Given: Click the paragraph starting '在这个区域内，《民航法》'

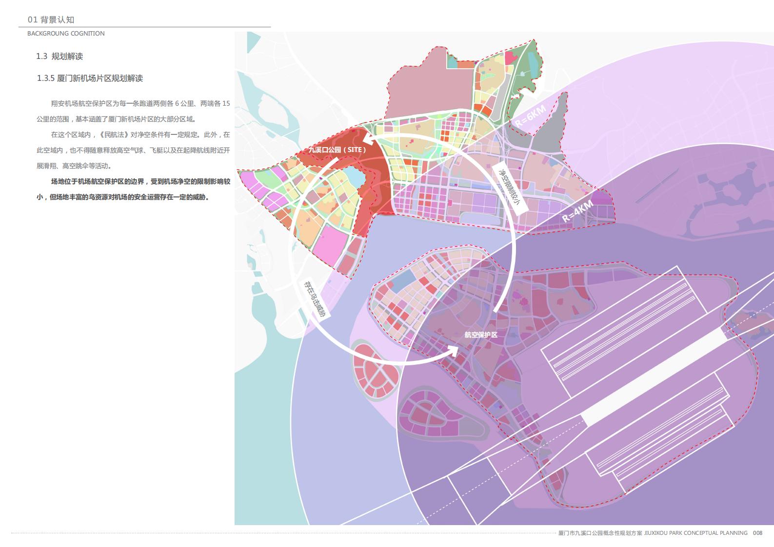Looking at the screenshot, I should (133, 150).
